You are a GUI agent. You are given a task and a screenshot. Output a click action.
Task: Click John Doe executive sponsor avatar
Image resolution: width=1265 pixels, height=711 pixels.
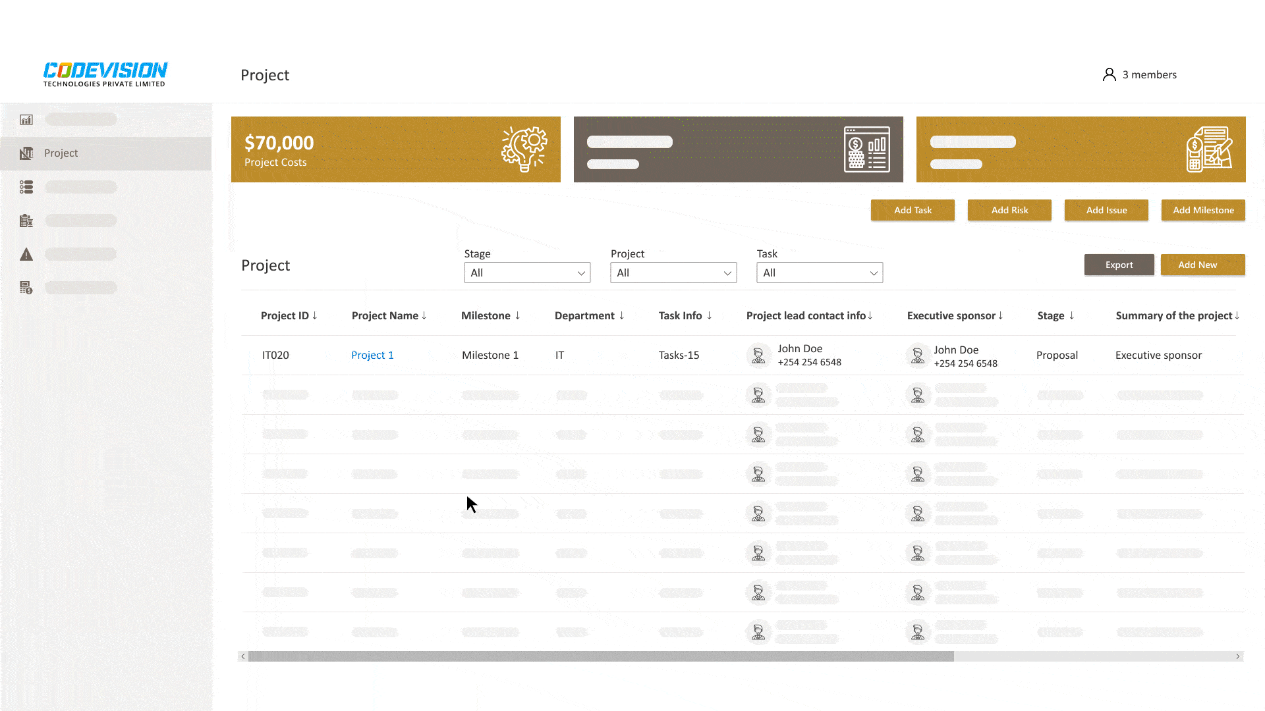[x=918, y=355]
